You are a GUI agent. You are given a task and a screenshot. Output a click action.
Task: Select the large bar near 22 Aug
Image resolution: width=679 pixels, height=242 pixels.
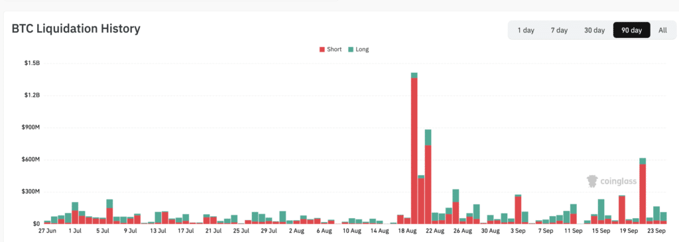click(428, 176)
